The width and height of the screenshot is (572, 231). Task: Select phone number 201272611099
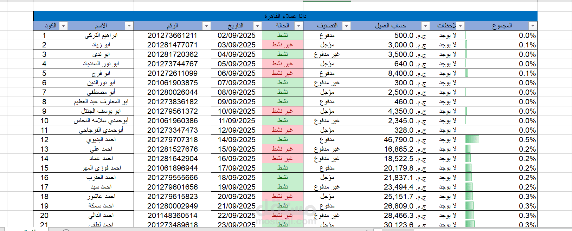(x=172, y=73)
